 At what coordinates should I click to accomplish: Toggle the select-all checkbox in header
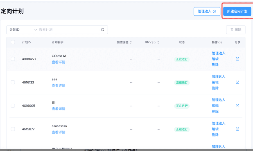coord(13,42)
